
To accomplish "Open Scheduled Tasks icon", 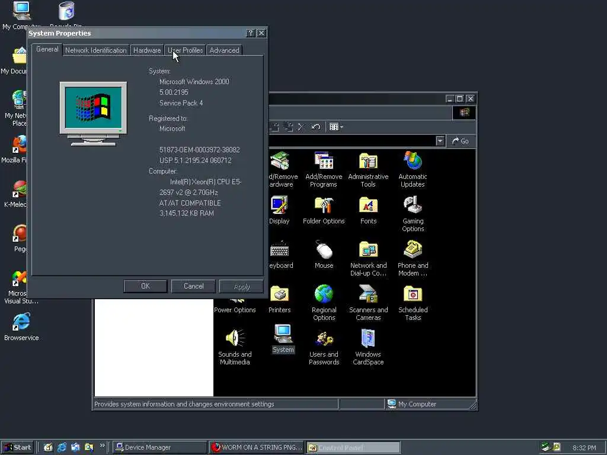I will click(413, 303).
